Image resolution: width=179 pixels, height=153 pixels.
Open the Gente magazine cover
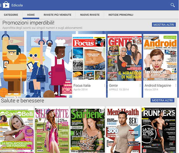coord(125,58)
